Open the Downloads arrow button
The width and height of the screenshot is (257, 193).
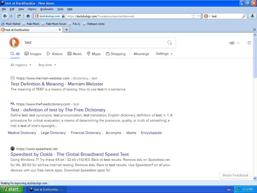252,16
